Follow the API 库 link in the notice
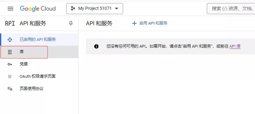 point(235,46)
